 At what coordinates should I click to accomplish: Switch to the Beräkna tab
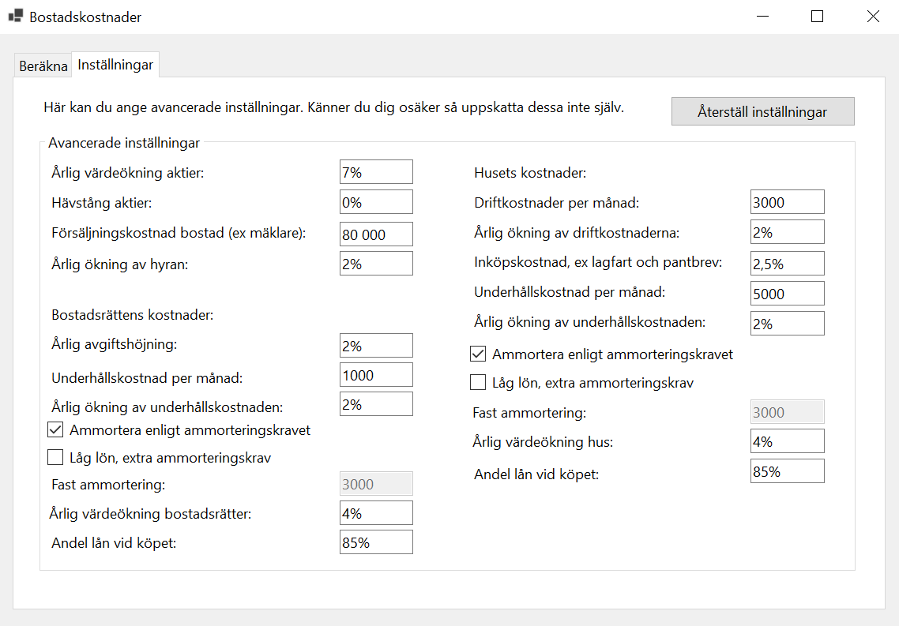pyautogui.click(x=43, y=66)
